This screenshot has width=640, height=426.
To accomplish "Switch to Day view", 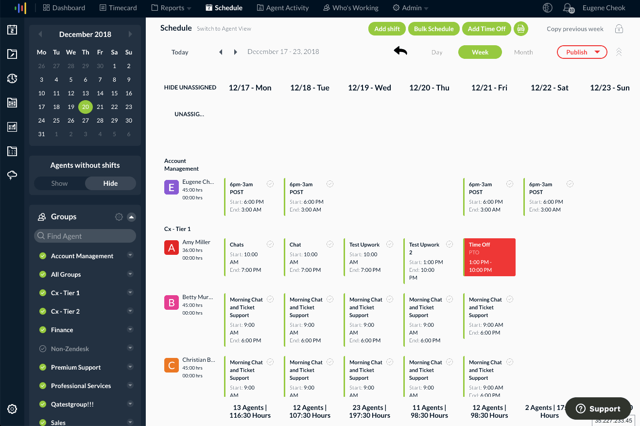I will pos(437,53).
